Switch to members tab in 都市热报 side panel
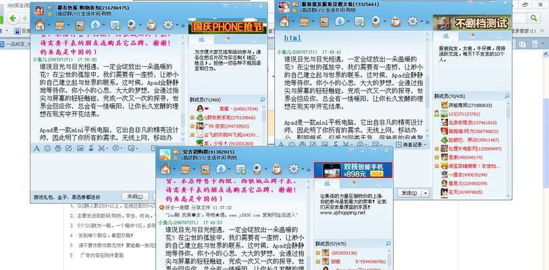 tap(201, 39)
